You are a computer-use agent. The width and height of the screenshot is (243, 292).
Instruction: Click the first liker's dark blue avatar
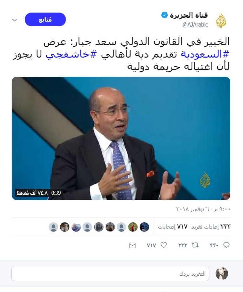[144, 227]
